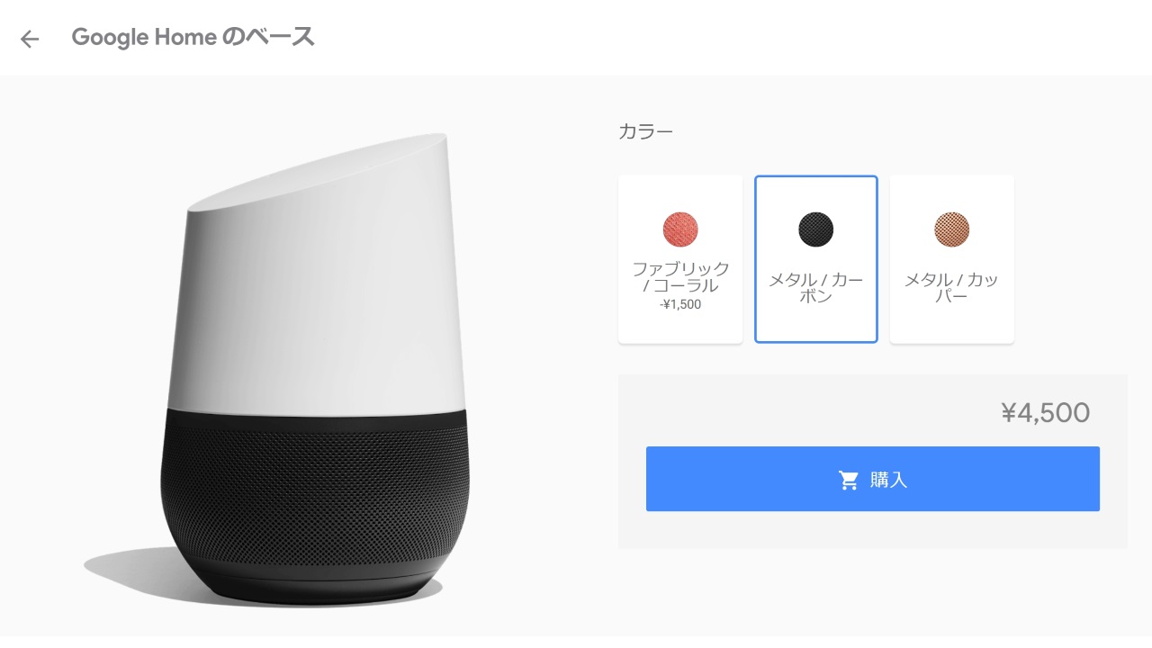Click the メタル / カーボン label text
1152x648 pixels.
tap(816, 288)
